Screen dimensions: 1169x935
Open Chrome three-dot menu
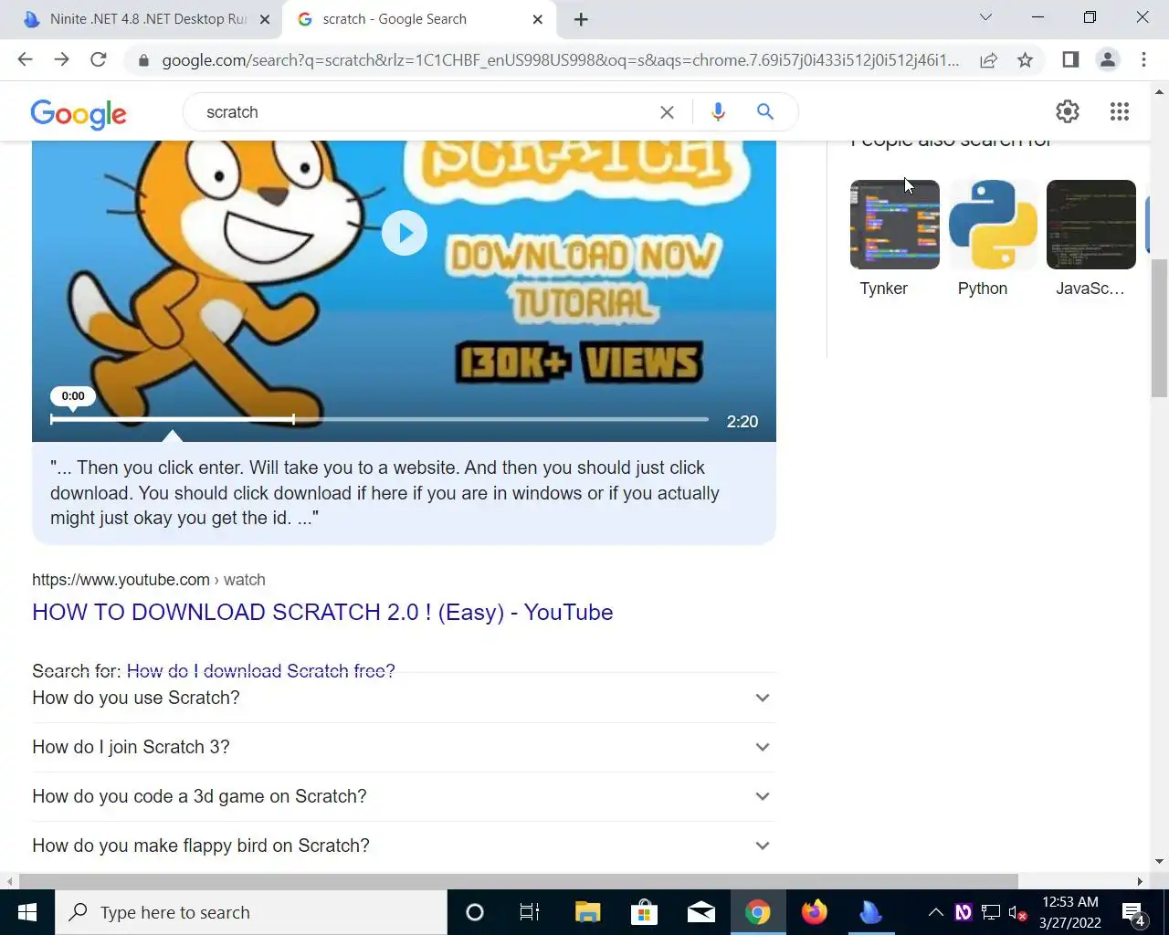(x=1143, y=60)
